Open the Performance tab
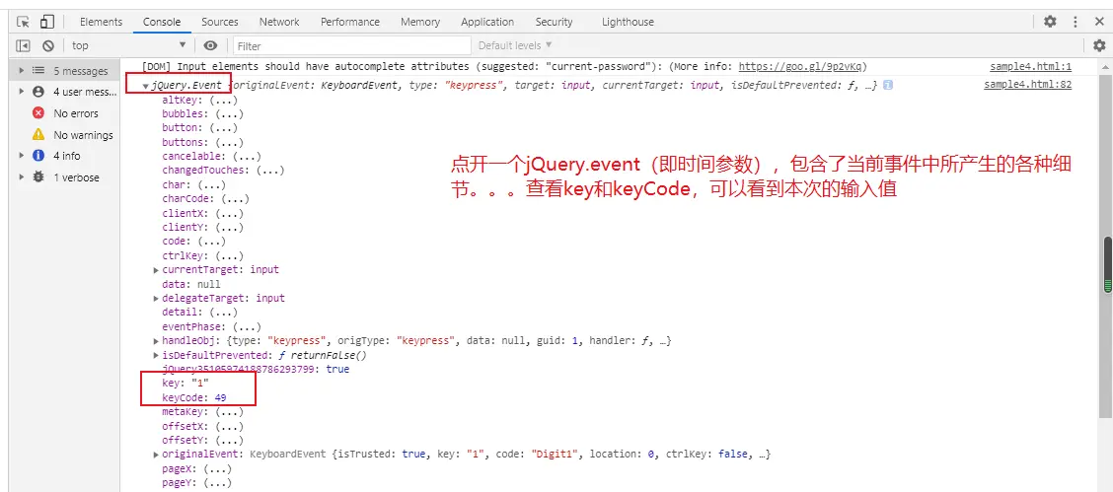 (x=350, y=22)
